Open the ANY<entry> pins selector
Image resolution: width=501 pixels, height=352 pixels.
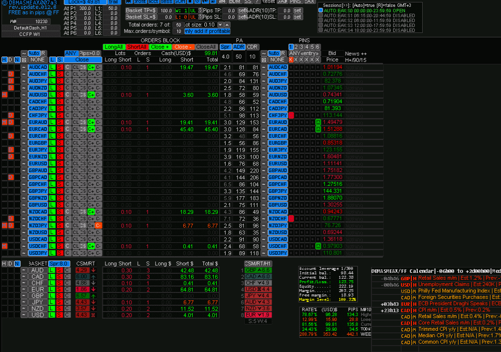point(304,53)
